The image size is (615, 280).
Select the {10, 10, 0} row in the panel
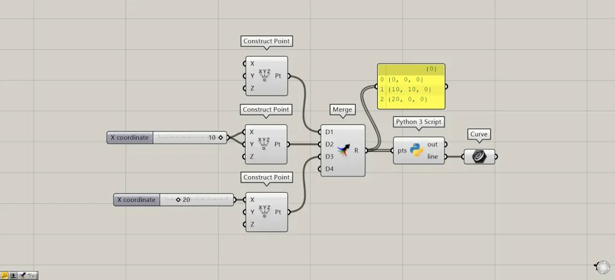point(411,89)
